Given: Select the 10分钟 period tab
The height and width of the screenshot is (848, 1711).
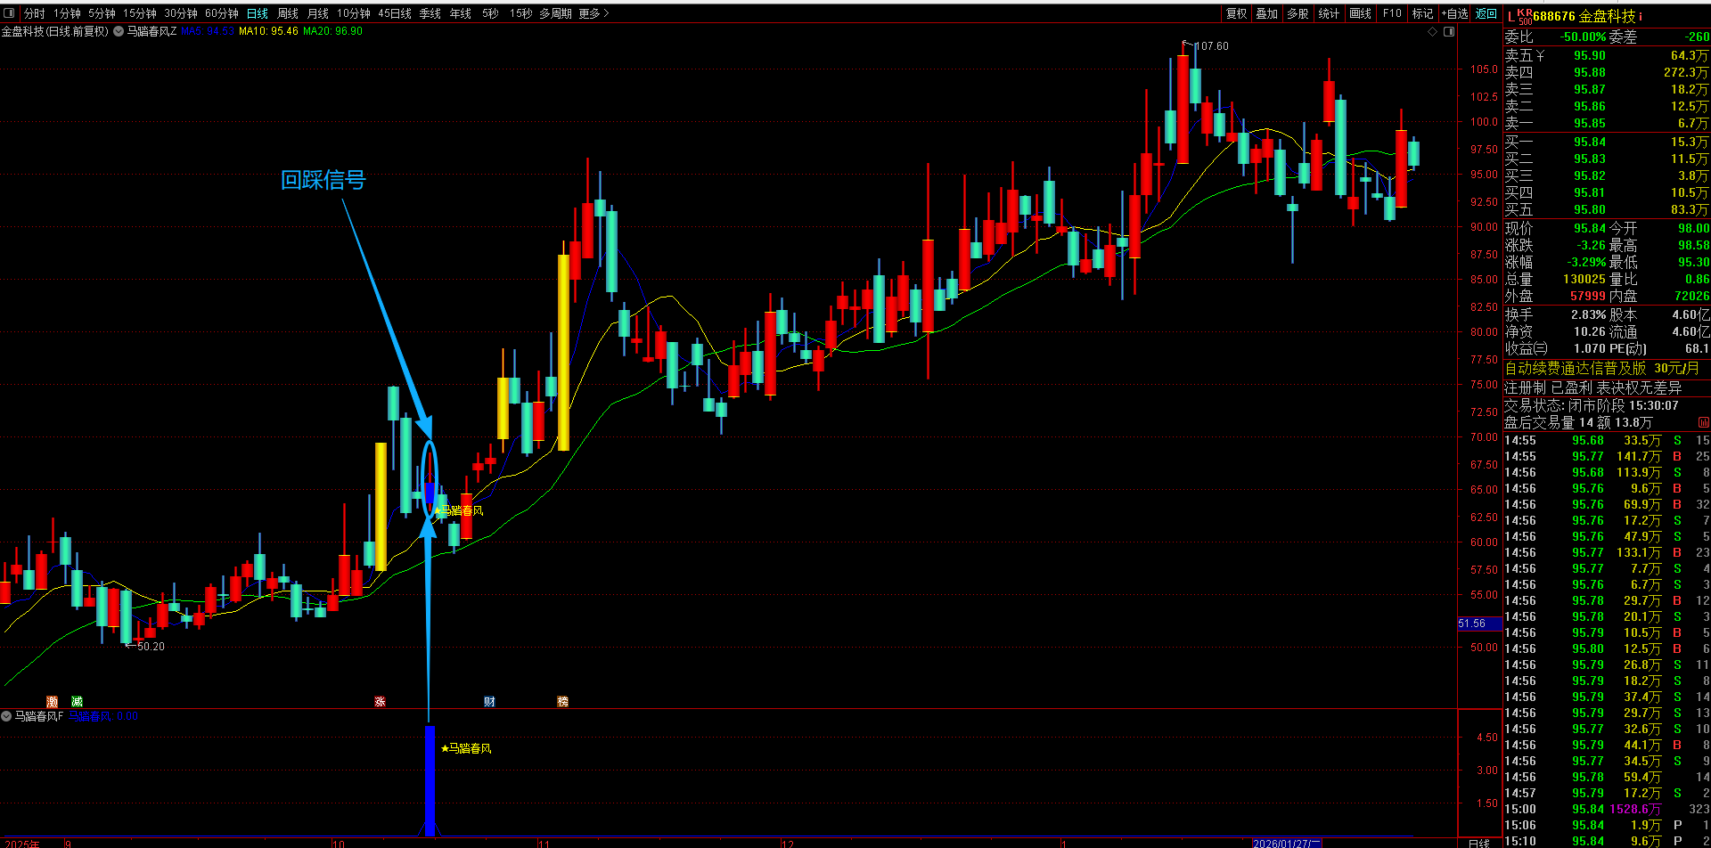Looking at the screenshot, I should tap(354, 13).
